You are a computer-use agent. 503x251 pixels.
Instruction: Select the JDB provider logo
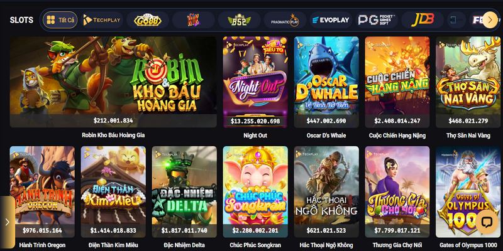[x=423, y=20]
